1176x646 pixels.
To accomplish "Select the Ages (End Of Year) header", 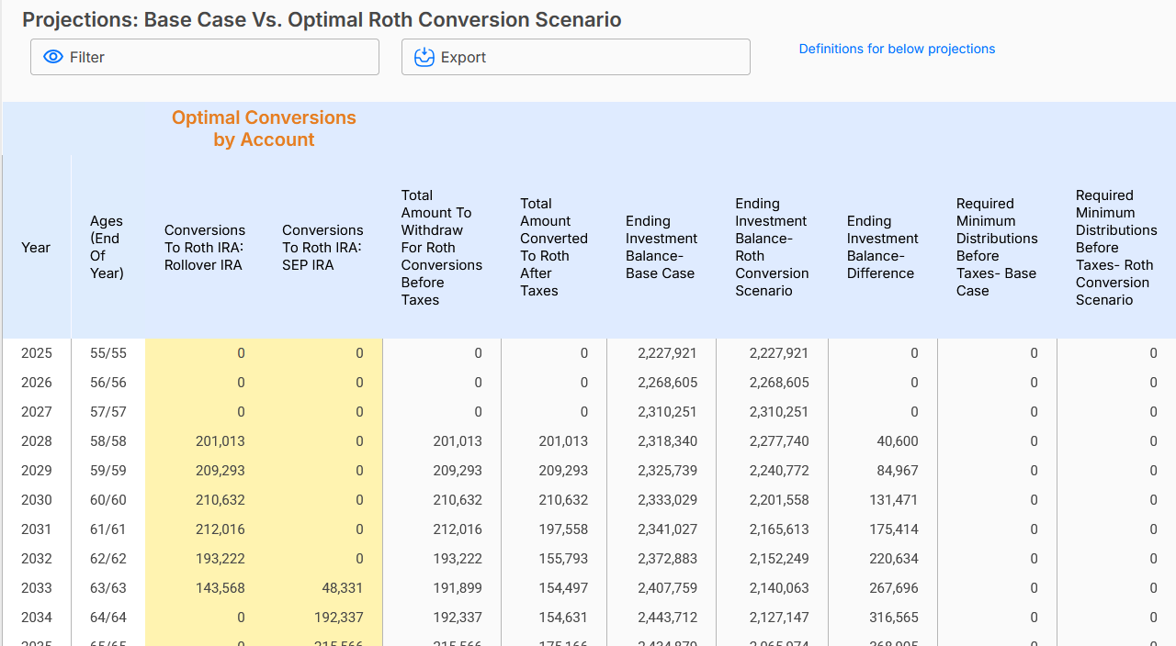I will (107, 248).
